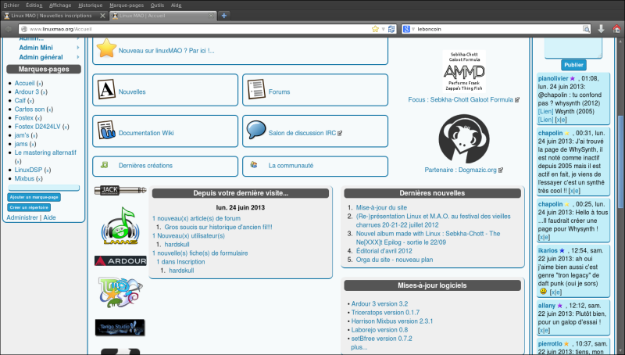
Task: Open Partenaire Dogmazic.org link
Action: (x=460, y=170)
